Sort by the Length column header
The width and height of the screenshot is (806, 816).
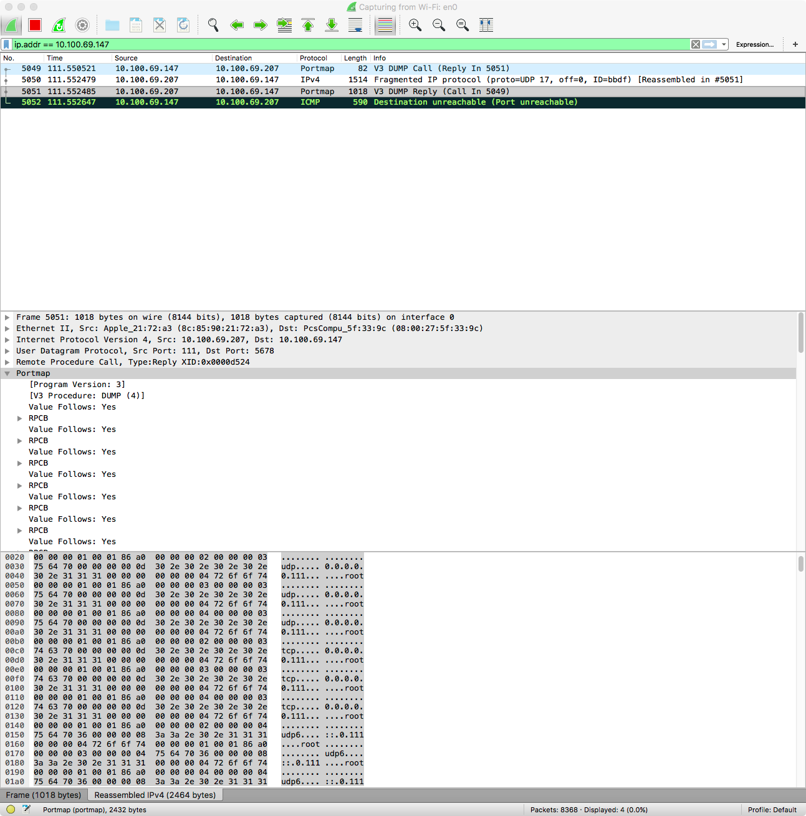(355, 58)
